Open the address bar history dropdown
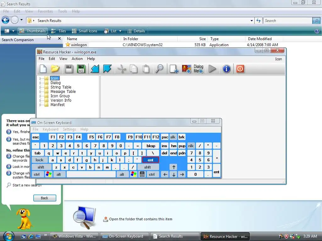Screen dimensions: 322x241 252,20
